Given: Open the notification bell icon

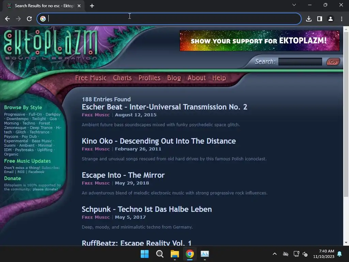Looking at the screenshot, I should pos(339,254).
